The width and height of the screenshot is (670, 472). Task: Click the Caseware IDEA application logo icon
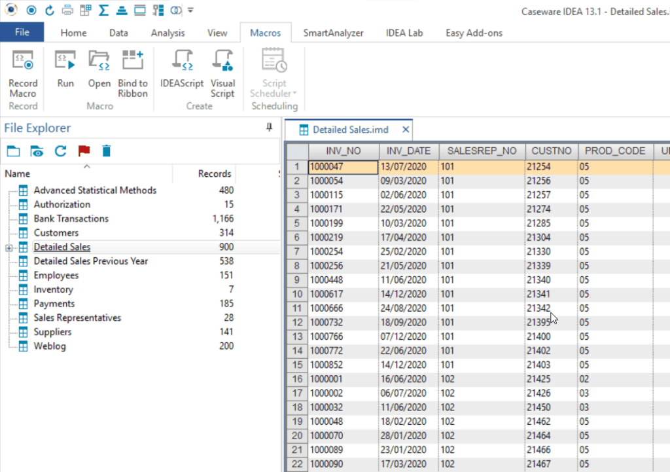12,10
